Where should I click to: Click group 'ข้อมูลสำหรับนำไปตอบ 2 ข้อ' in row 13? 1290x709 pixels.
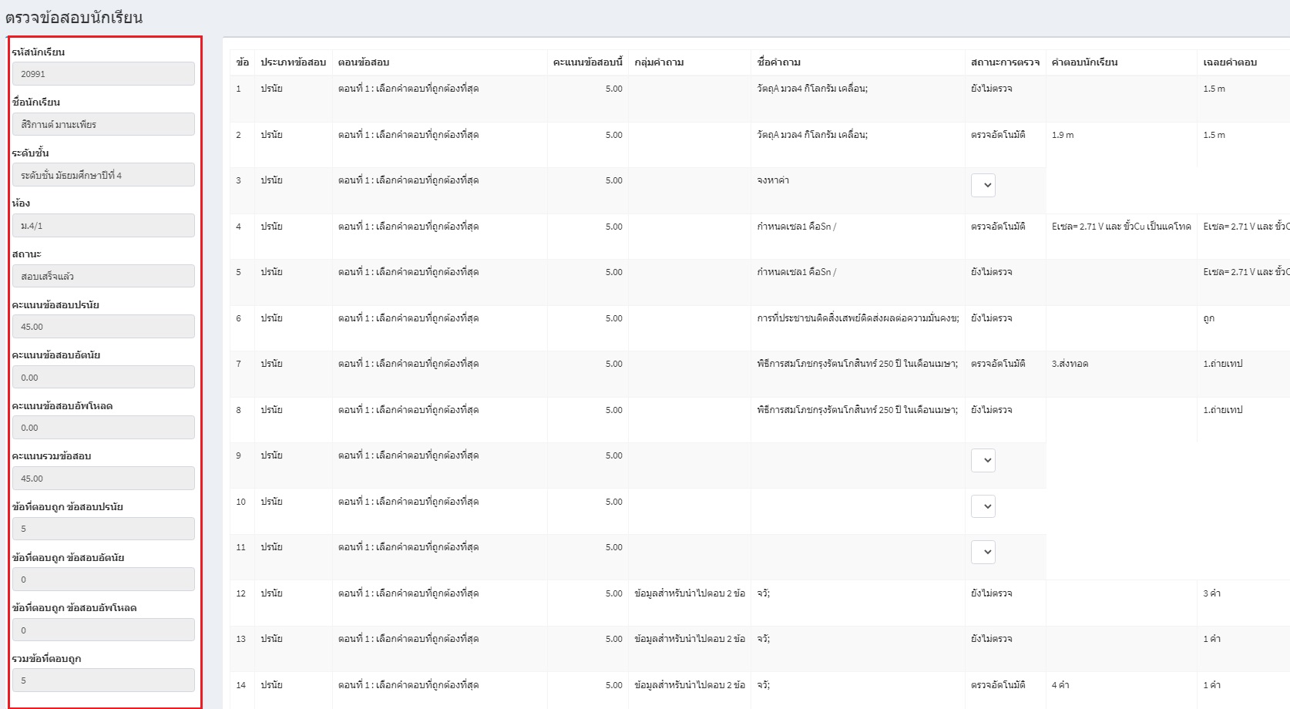pos(690,639)
